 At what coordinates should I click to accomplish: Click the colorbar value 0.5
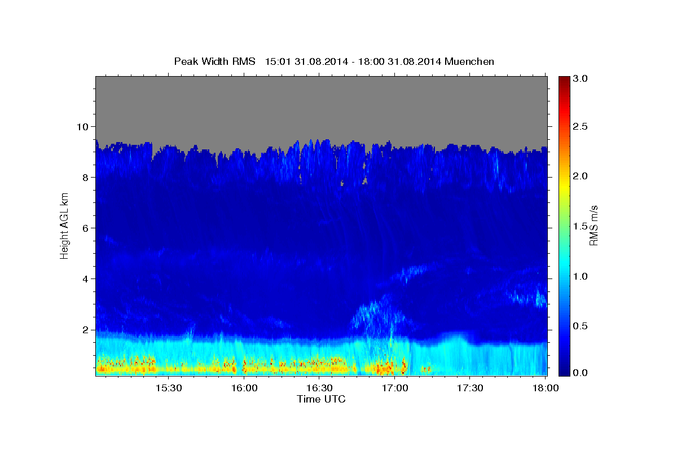pos(582,326)
